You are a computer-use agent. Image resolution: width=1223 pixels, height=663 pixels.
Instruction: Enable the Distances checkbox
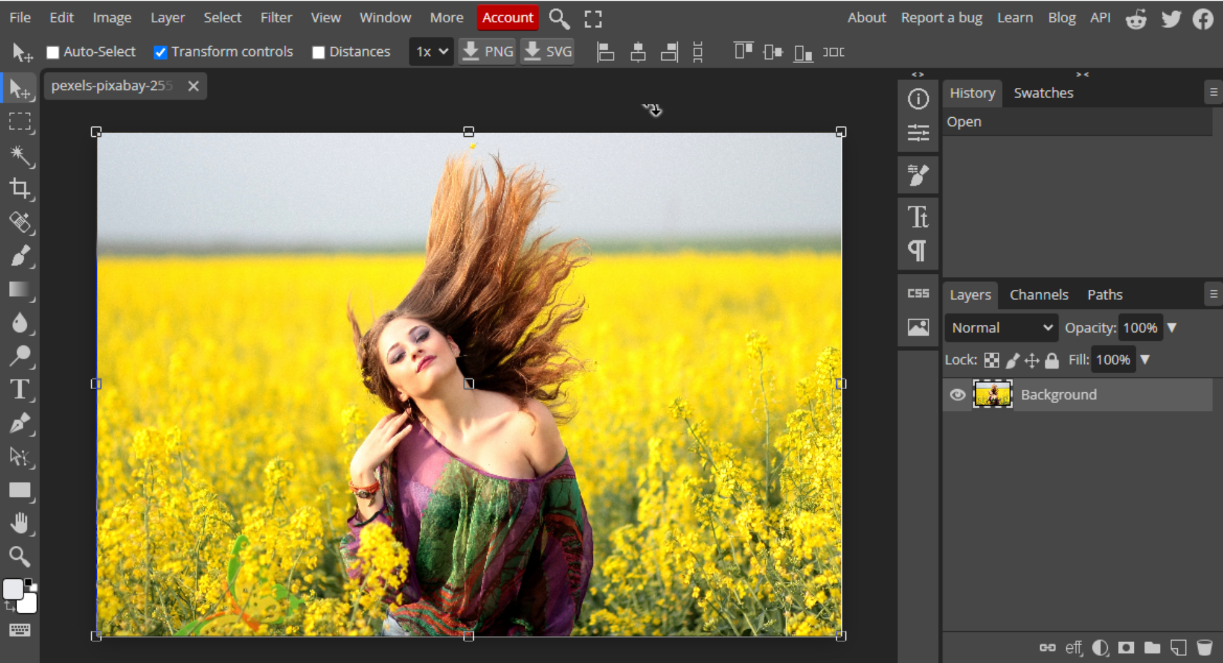pyautogui.click(x=318, y=52)
